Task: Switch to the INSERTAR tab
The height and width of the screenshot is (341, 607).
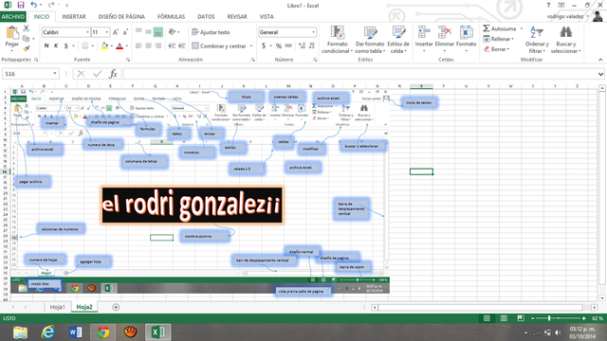Action: coord(74,17)
